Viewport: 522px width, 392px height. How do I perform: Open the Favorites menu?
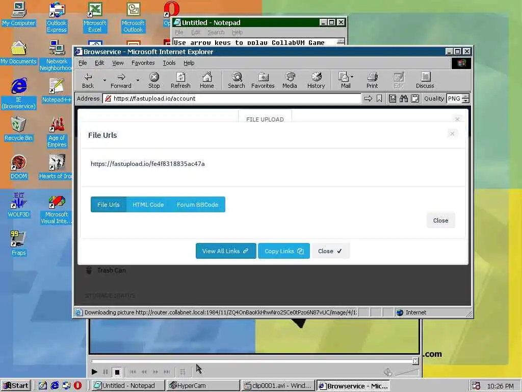tap(143, 63)
